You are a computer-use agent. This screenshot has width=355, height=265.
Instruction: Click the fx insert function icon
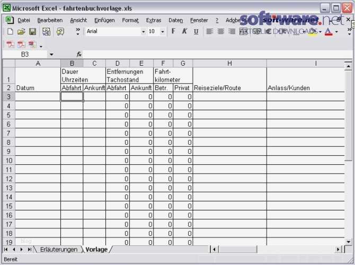coord(79,55)
